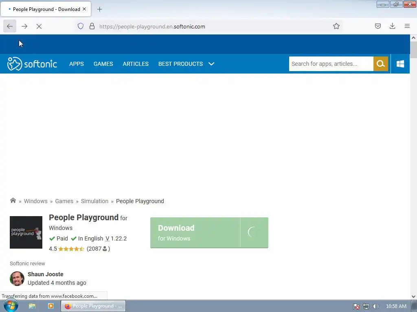Screen dimensions: 417x312
Task: Open tracking protection shield icon
Action: coord(81,26)
